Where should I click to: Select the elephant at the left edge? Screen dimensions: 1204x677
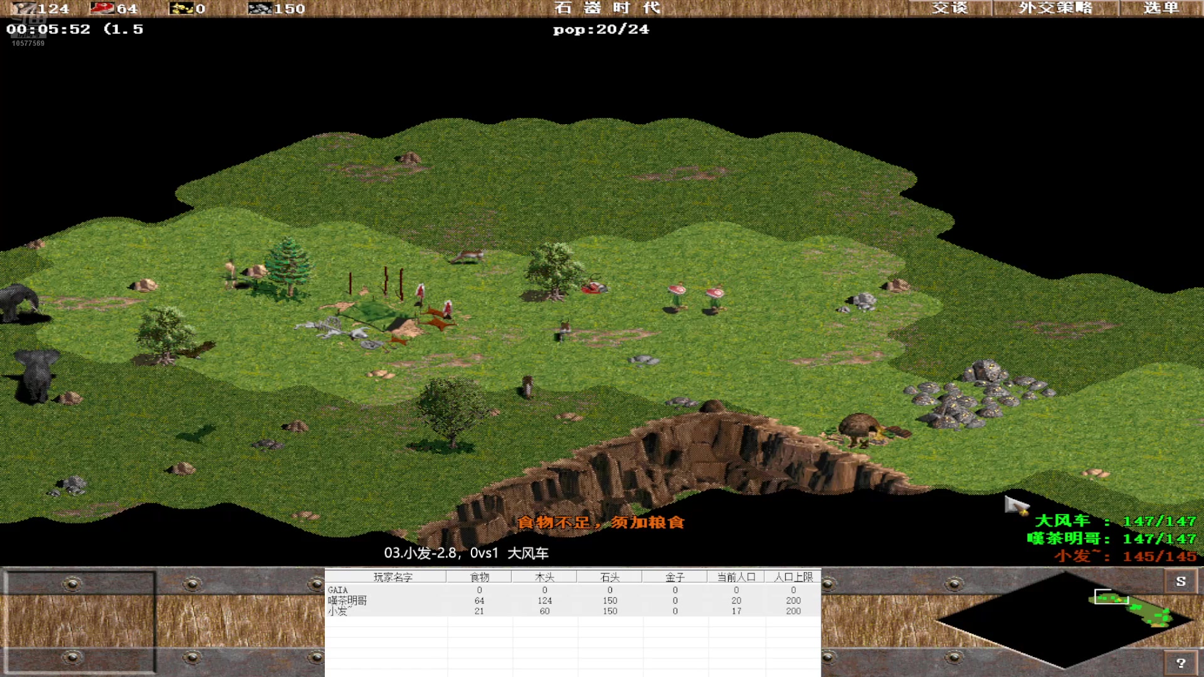(x=19, y=302)
